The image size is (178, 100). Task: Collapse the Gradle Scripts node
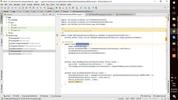click(x=4, y=36)
